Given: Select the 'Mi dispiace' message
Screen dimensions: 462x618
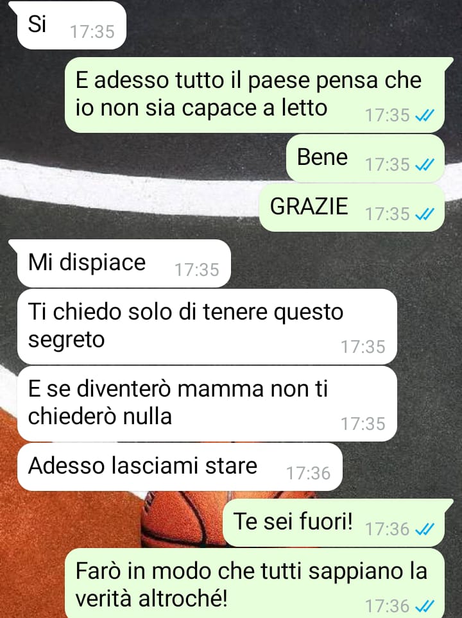Looking at the screenshot, I should (124, 263).
